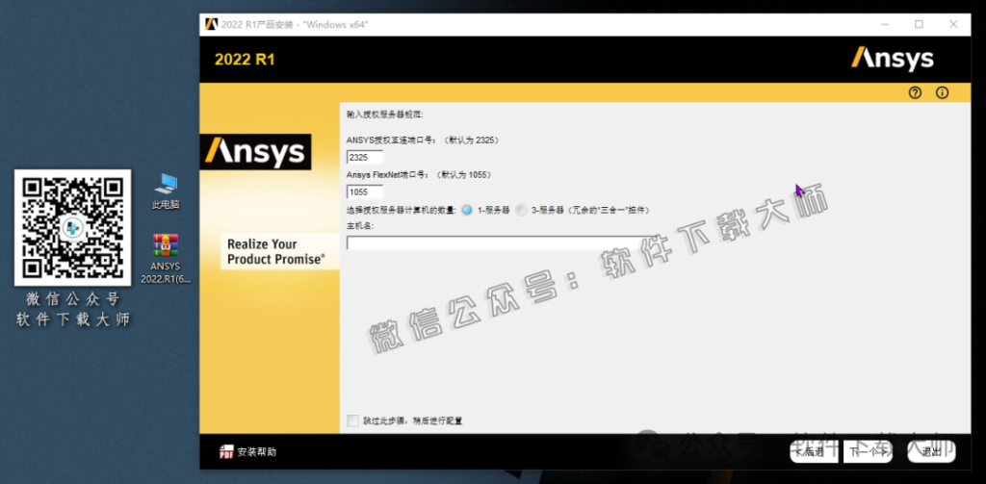
Task: Open the 安装帮助 link
Action: coord(256,452)
